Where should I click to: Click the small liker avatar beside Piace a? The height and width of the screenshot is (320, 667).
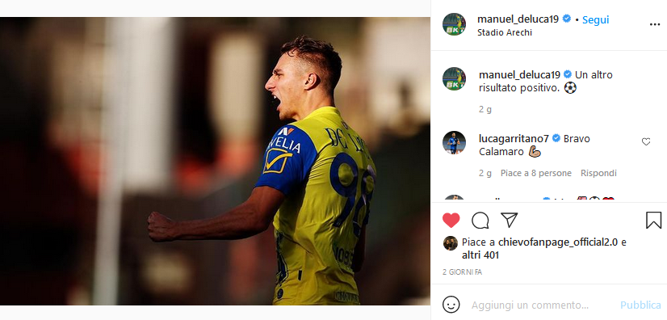pyautogui.click(x=451, y=243)
